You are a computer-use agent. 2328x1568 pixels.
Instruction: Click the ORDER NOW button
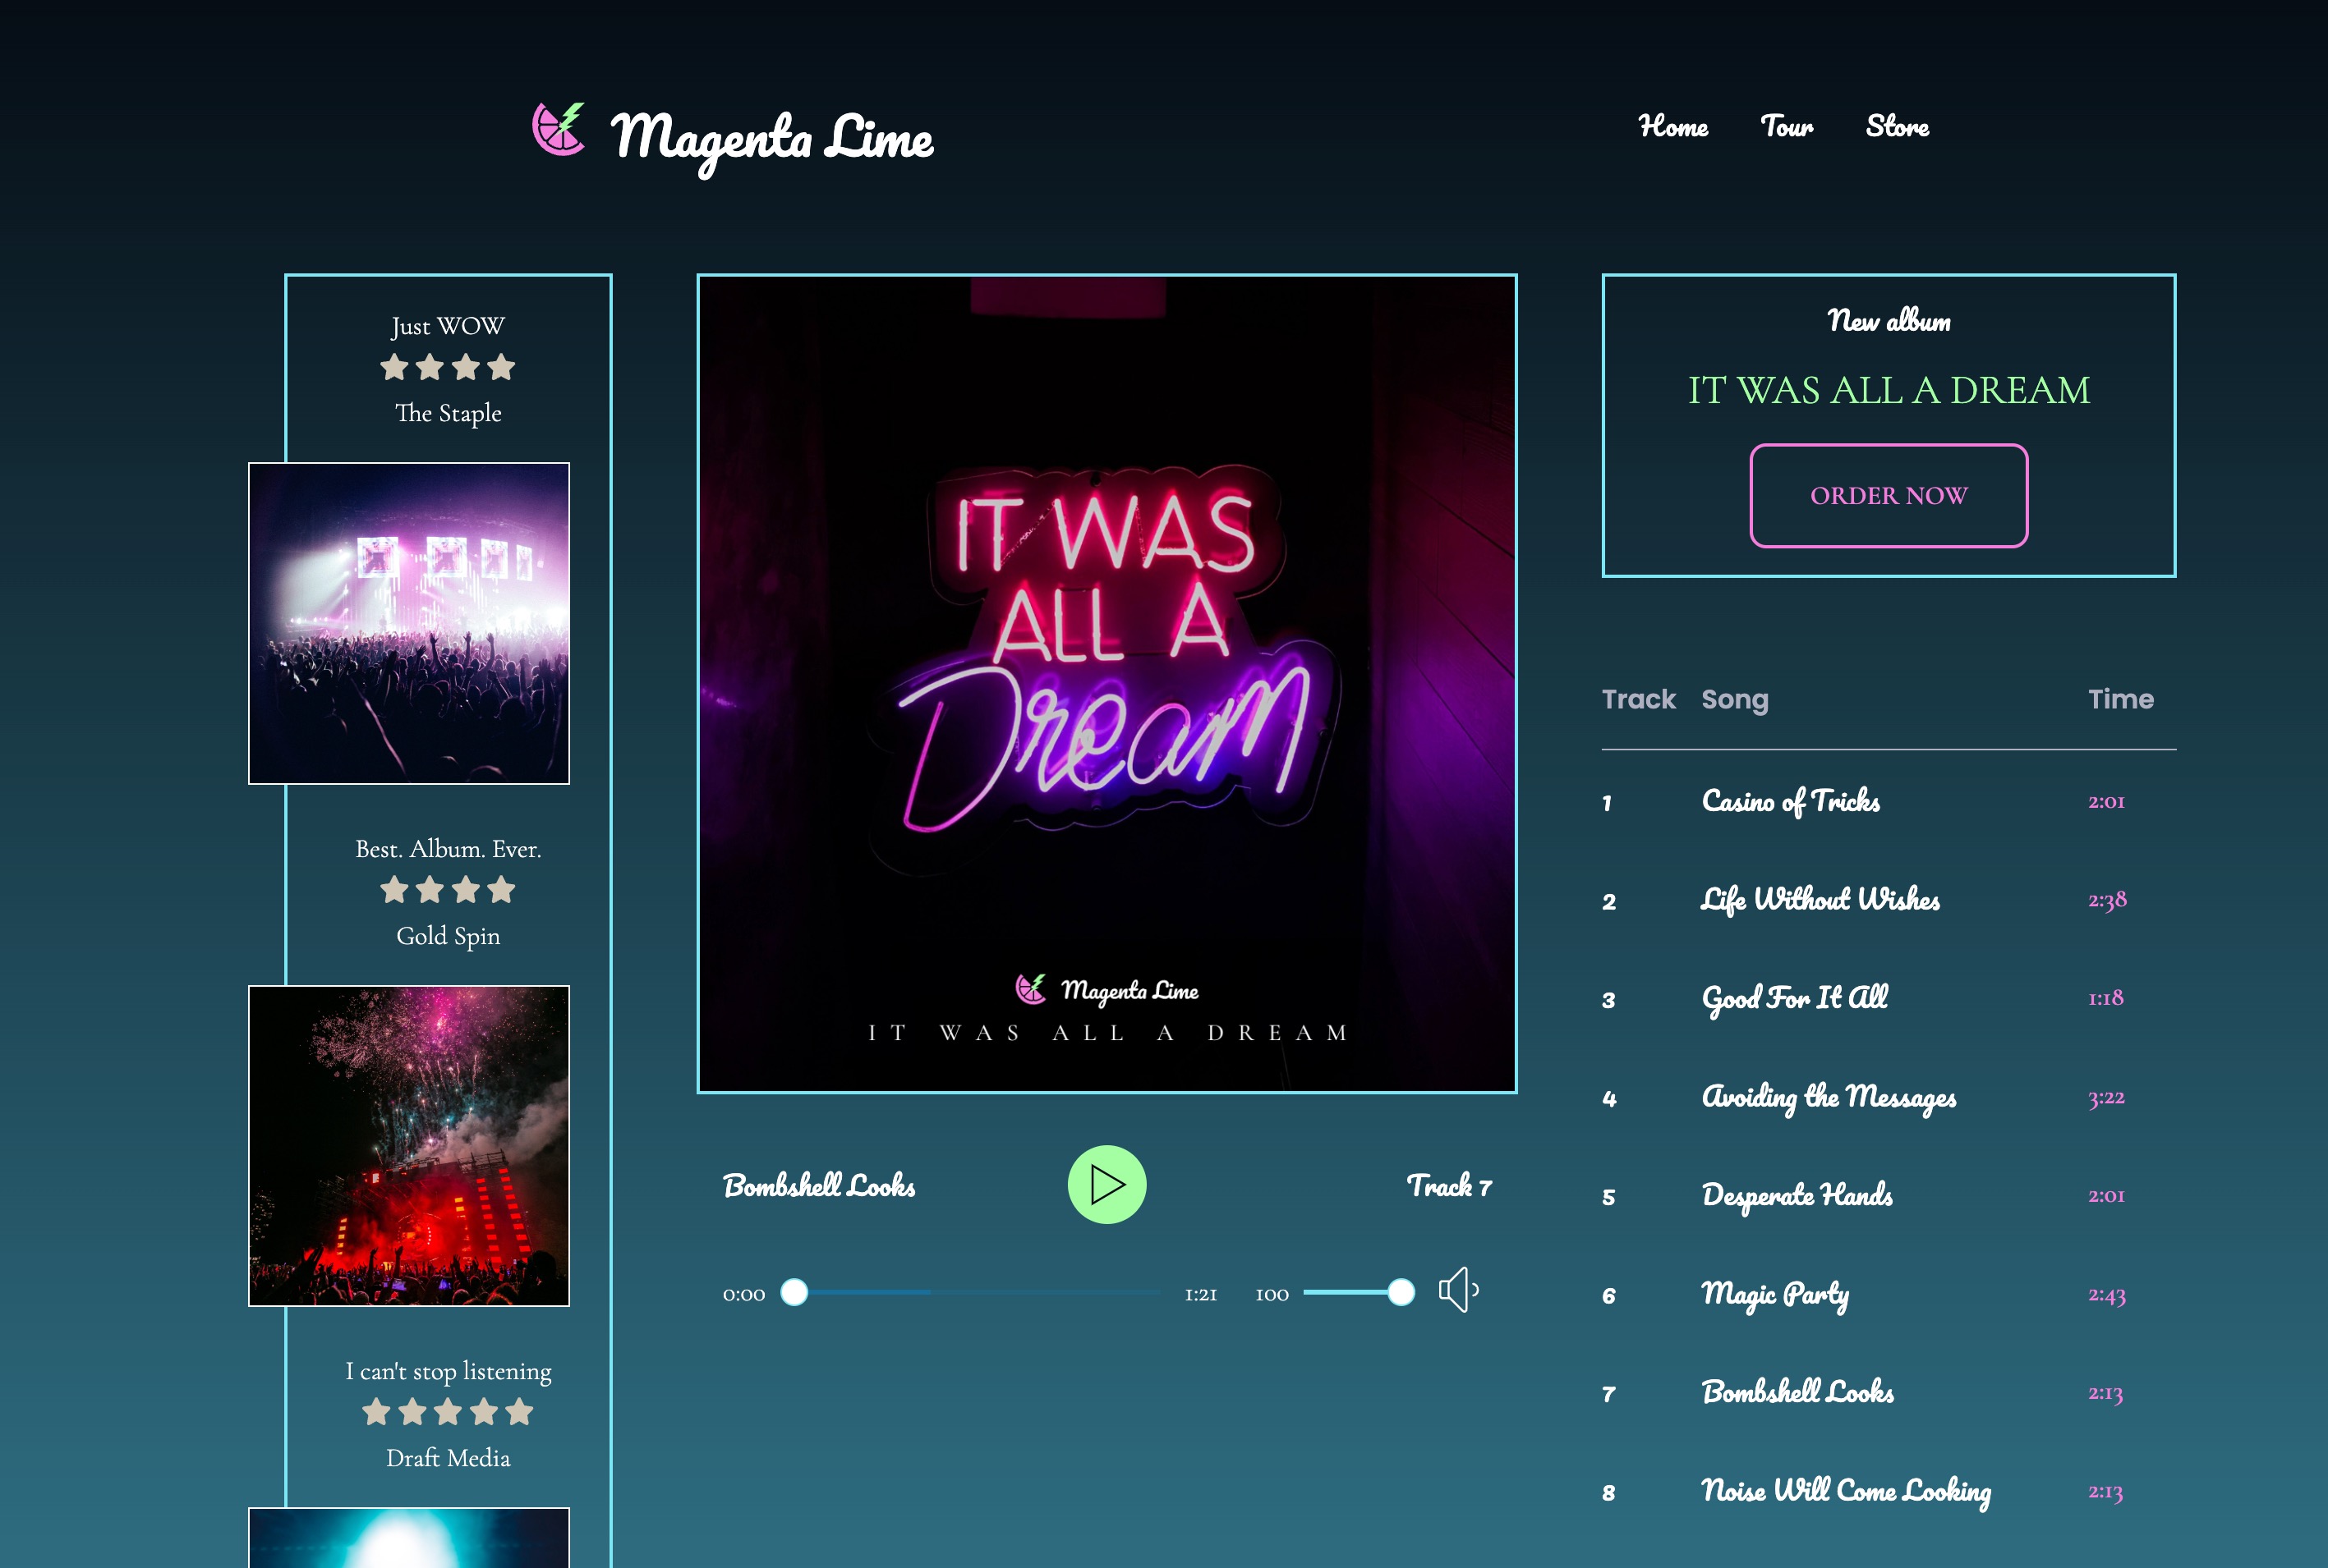(x=1888, y=495)
